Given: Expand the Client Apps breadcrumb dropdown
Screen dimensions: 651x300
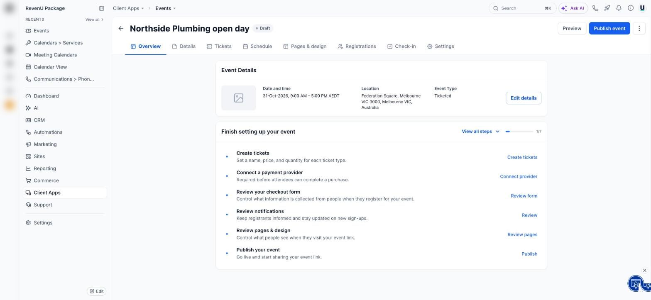Looking at the screenshot, I should click(x=128, y=8).
